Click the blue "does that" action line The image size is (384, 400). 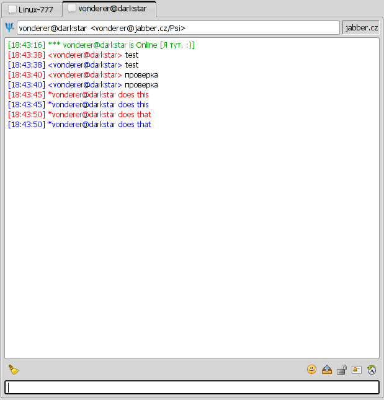79,125
